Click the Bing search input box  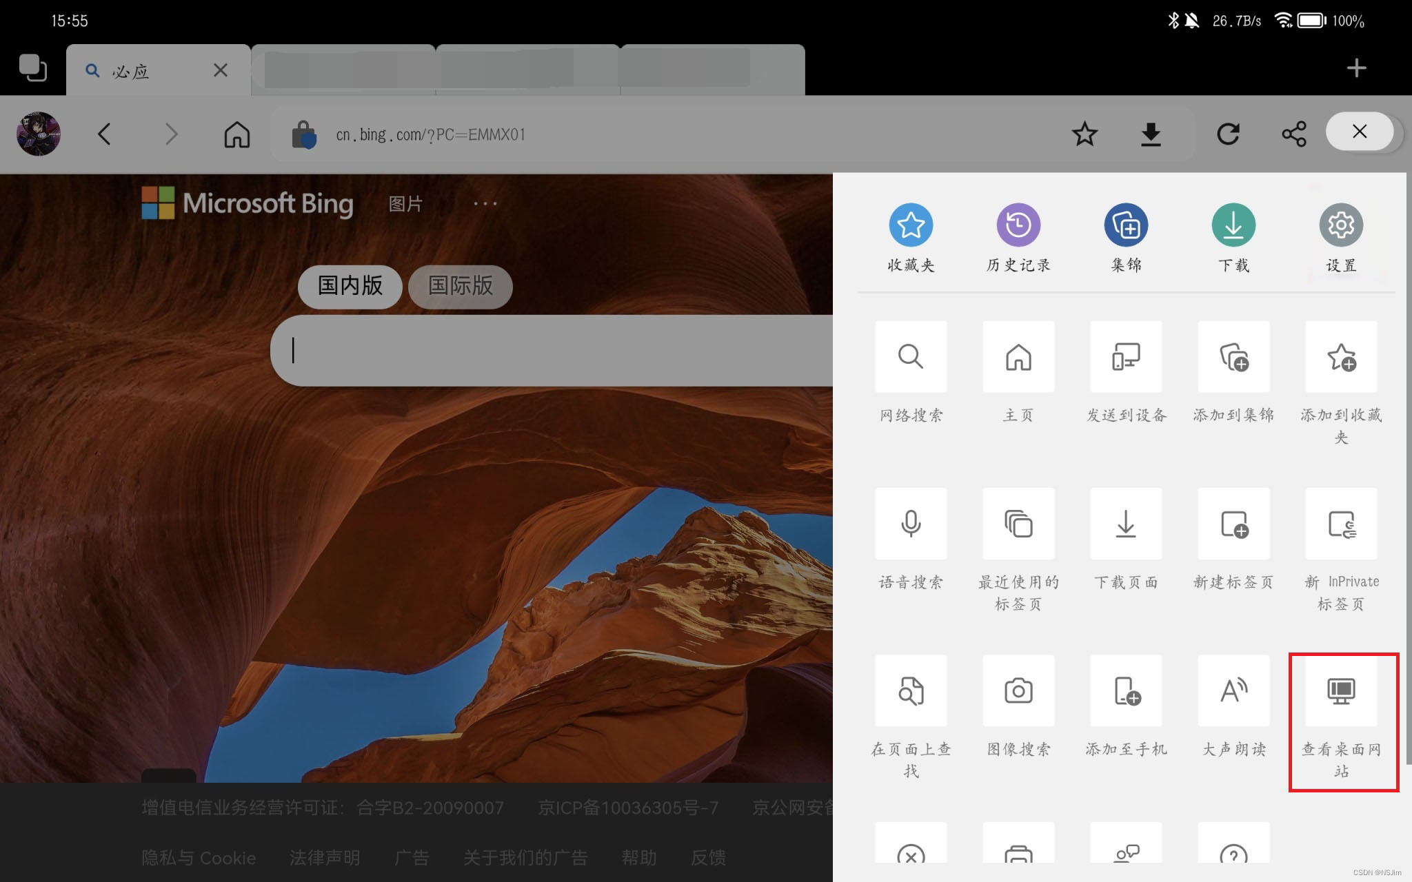click(552, 350)
